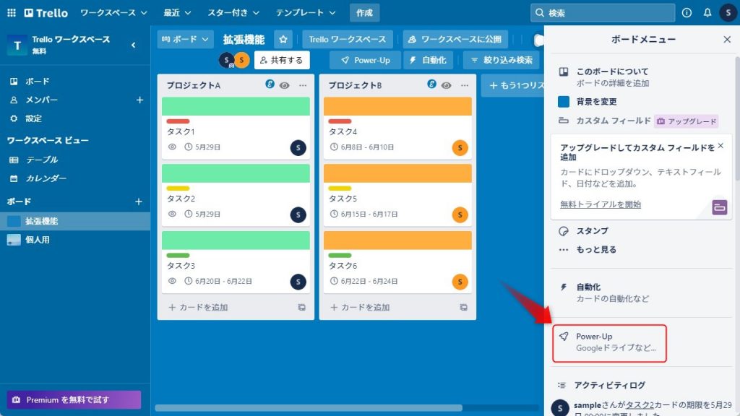Expand the ワークスペース dropdown

(x=113, y=13)
